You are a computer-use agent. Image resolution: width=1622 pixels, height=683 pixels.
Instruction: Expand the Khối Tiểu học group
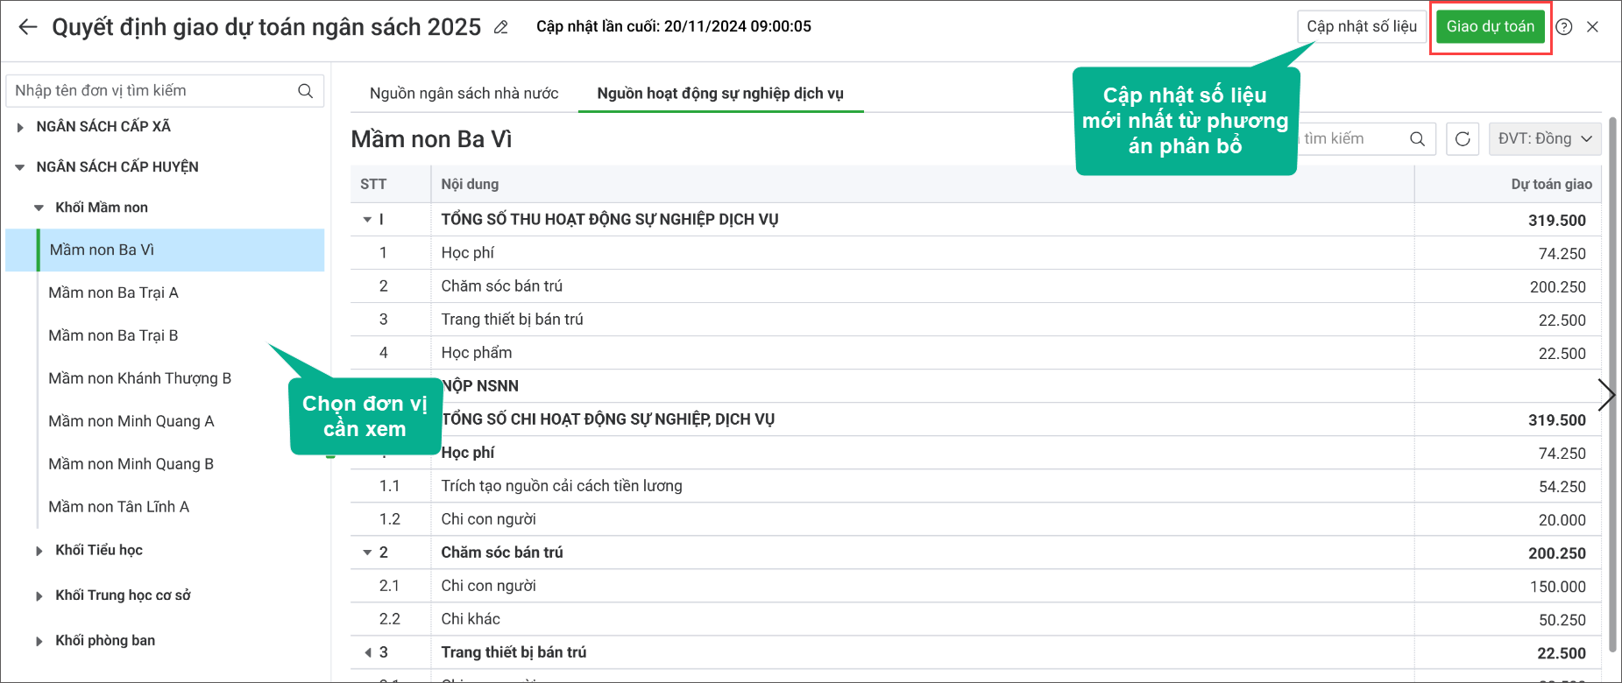(x=39, y=551)
